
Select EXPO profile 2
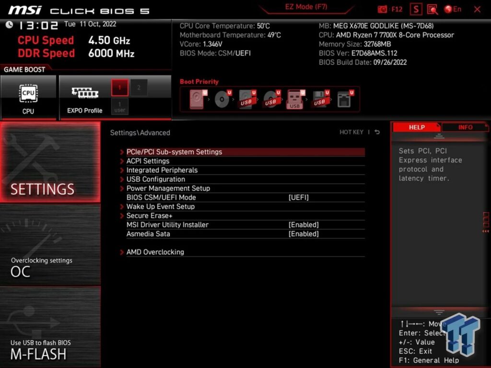pos(139,88)
